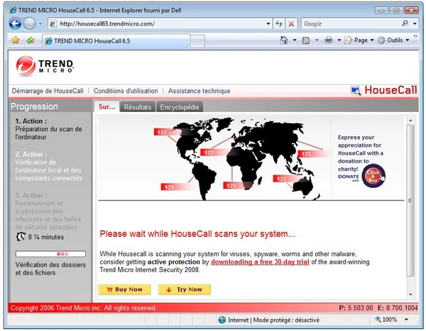
Task: Show more toolbar items chevron
Action: pos(415,36)
